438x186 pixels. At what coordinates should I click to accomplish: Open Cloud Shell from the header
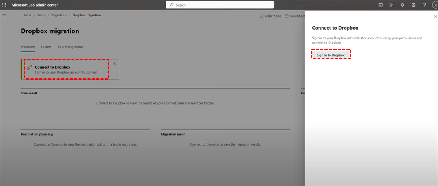[x=380, y=5]
